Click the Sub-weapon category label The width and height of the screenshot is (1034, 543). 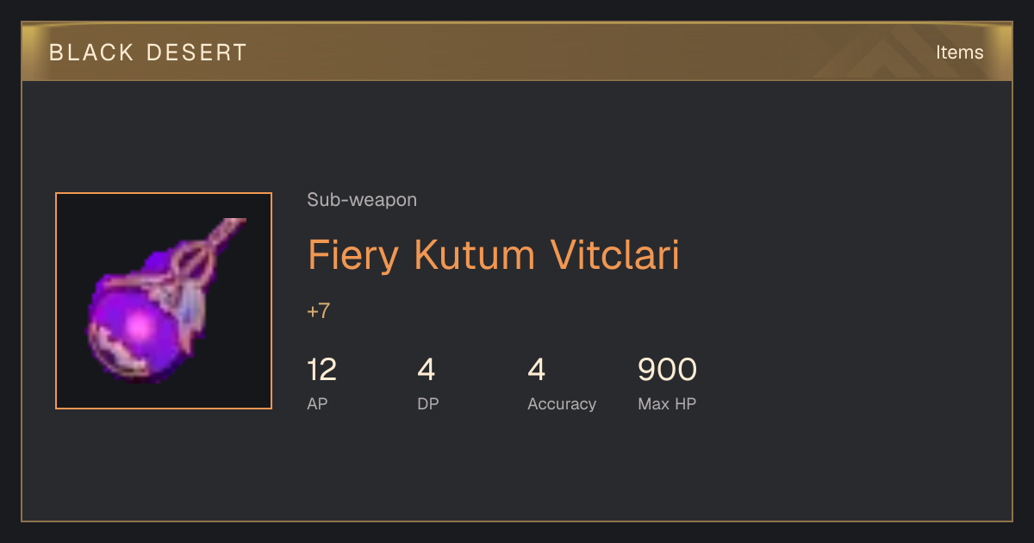coord(362,200)
